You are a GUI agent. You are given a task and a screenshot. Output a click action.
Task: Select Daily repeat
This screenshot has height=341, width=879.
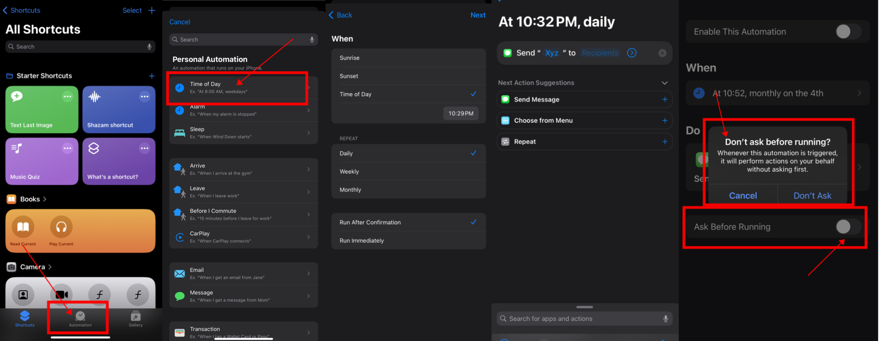coord(409,153)
